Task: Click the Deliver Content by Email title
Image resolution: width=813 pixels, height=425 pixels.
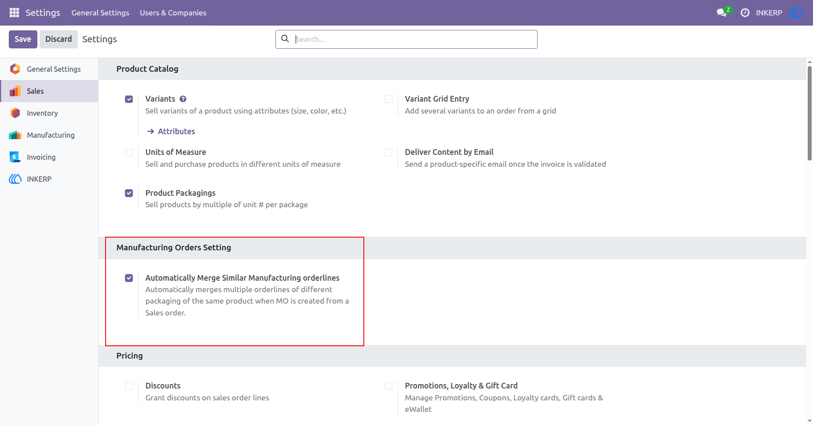Action: pos(449,152)
